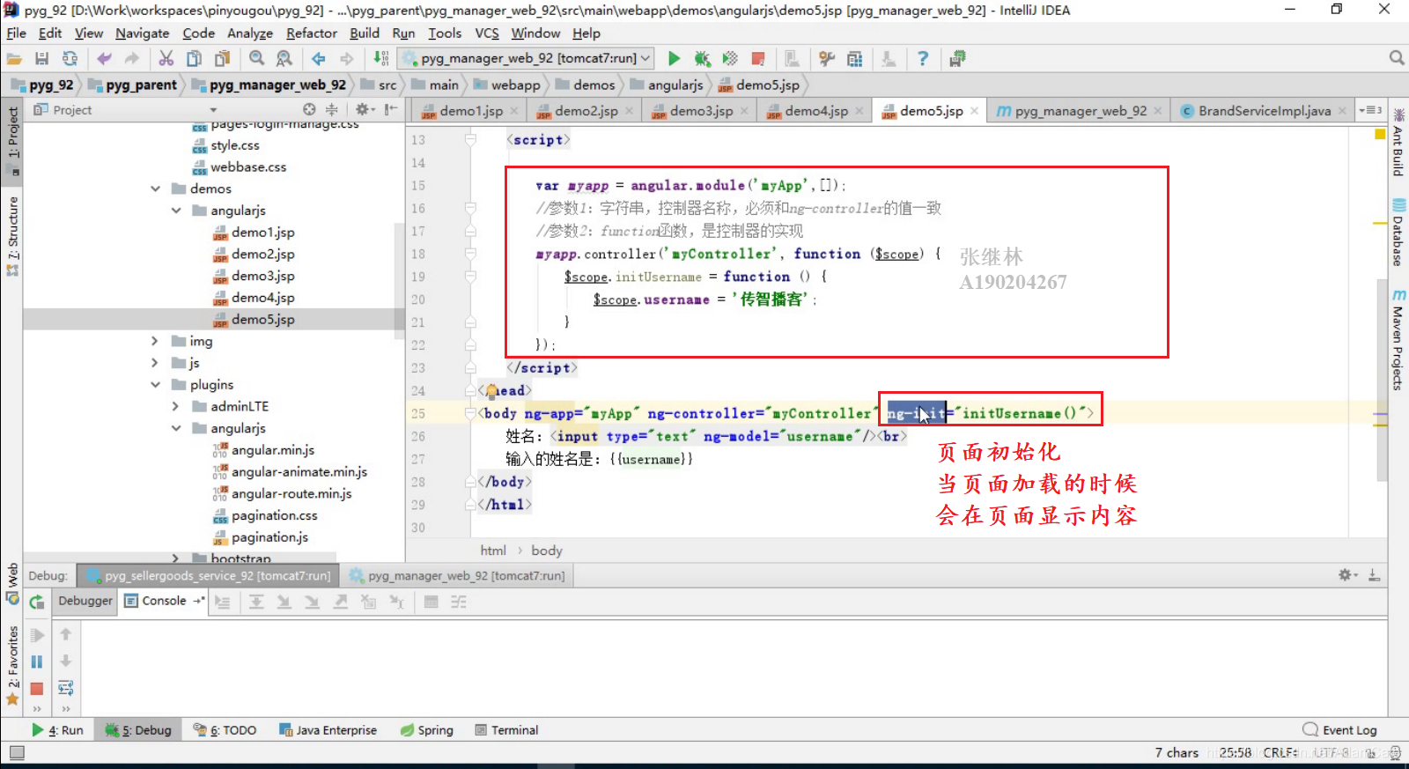
Task: Click the red Stop icon in toolbar
Action: pos(757,58)
